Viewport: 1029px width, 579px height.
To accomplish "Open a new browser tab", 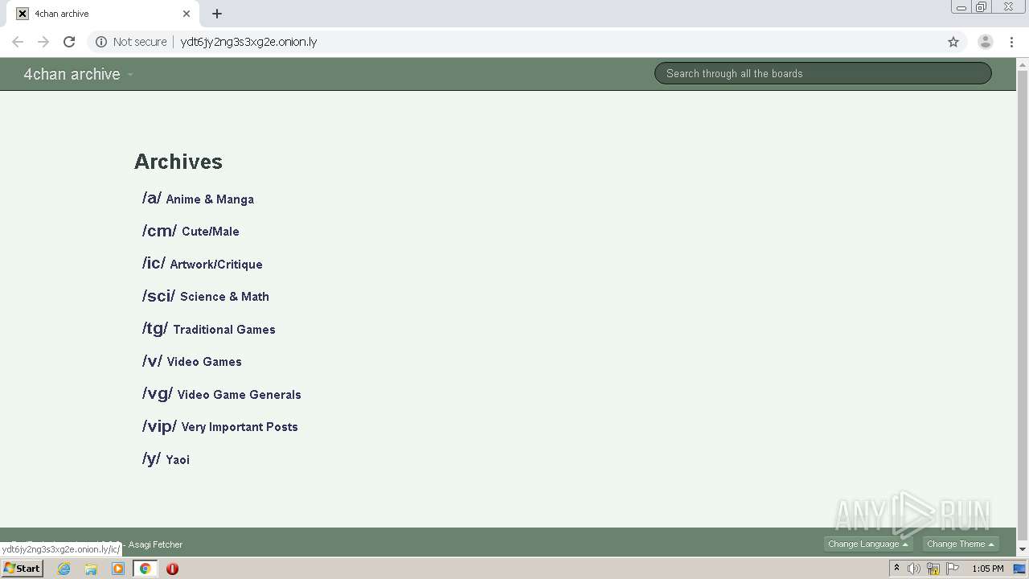I will click(x=217, y=14).
